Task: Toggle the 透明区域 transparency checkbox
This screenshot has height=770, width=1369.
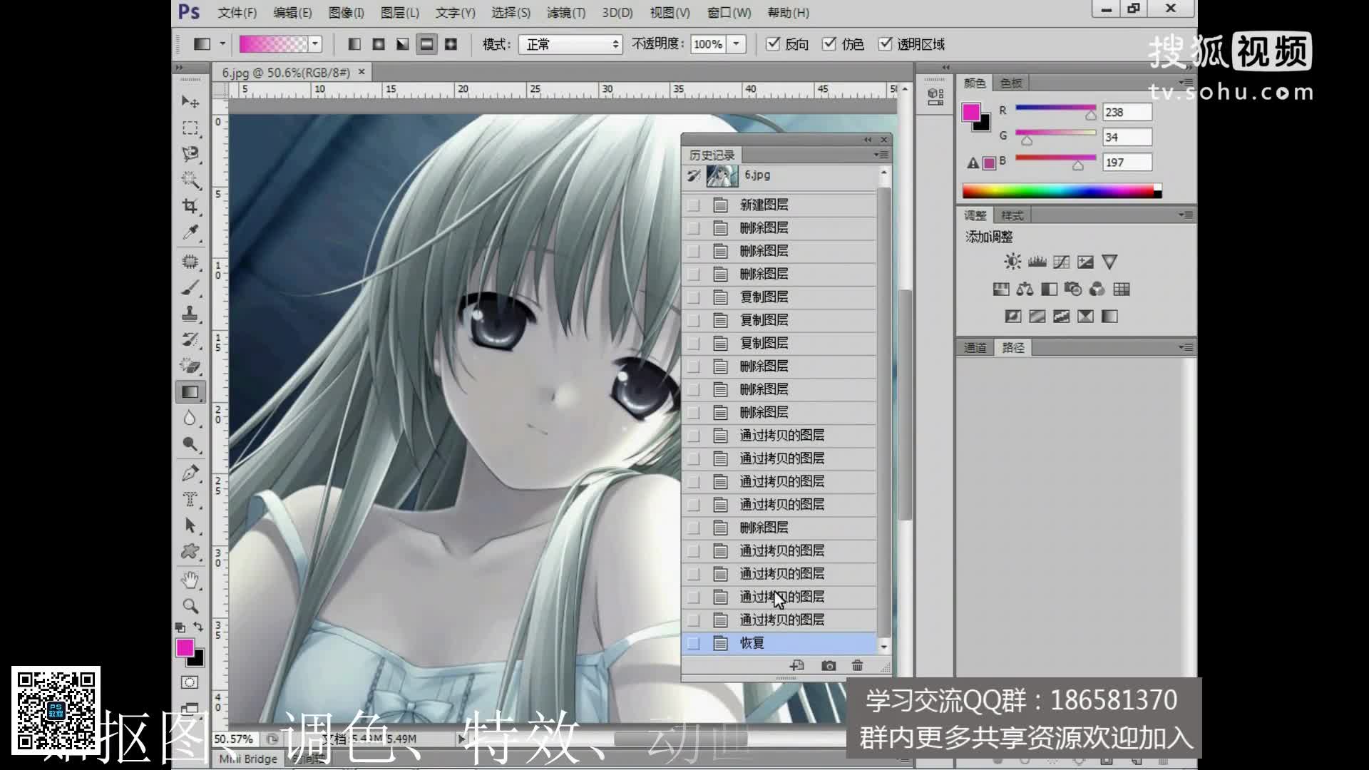Action: pos(886,44)
